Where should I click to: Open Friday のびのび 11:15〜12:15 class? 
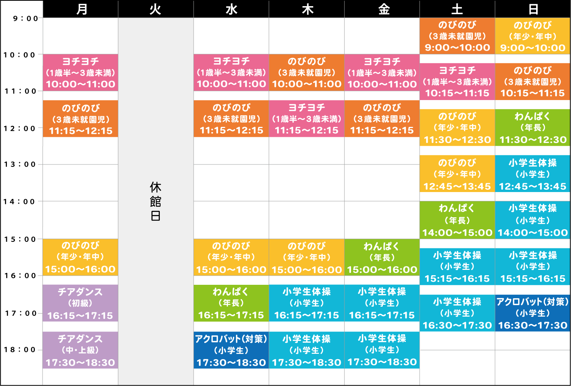click(382, 119)
